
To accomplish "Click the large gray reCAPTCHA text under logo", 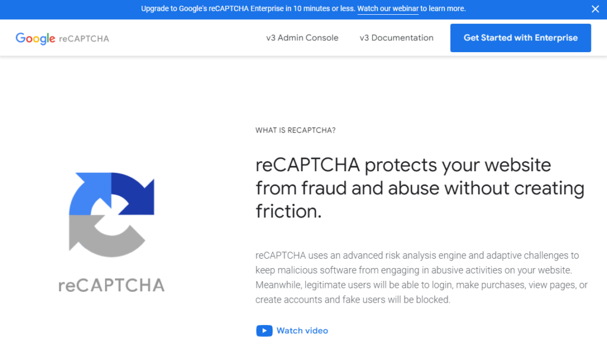I will point(111,285).
